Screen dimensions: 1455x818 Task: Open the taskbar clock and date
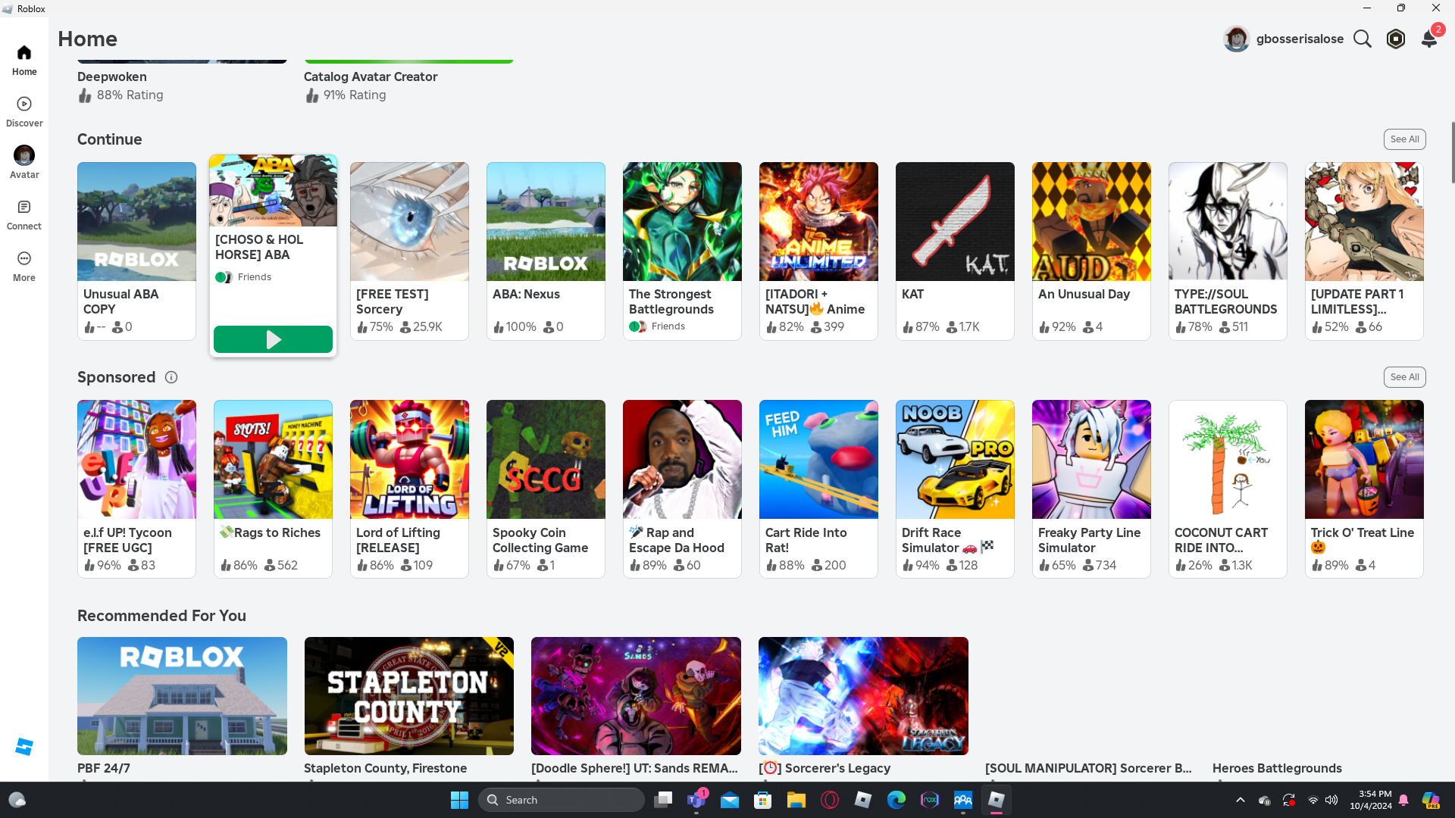tap(1371, 800)
